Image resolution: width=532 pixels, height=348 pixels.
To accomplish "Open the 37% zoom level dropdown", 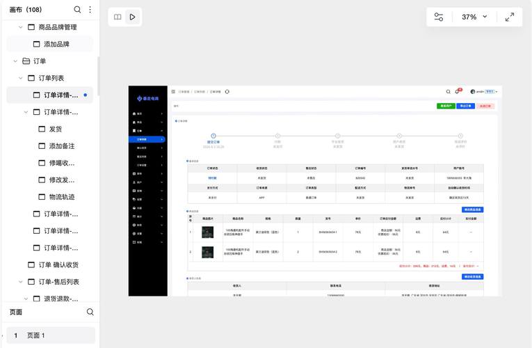I will (x=474, y=17).
